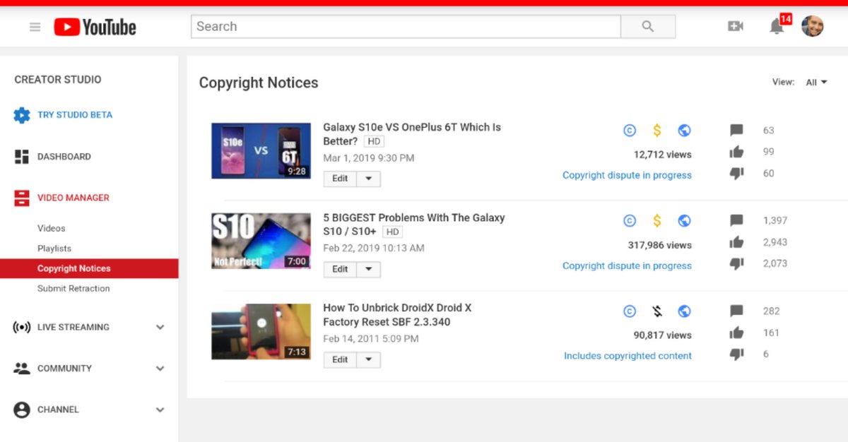Click the Channel person icon

pyautogui.click(x=22, y=410)
